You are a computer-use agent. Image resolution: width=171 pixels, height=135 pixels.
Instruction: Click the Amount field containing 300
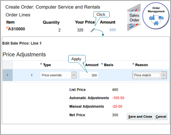(89, 75)
